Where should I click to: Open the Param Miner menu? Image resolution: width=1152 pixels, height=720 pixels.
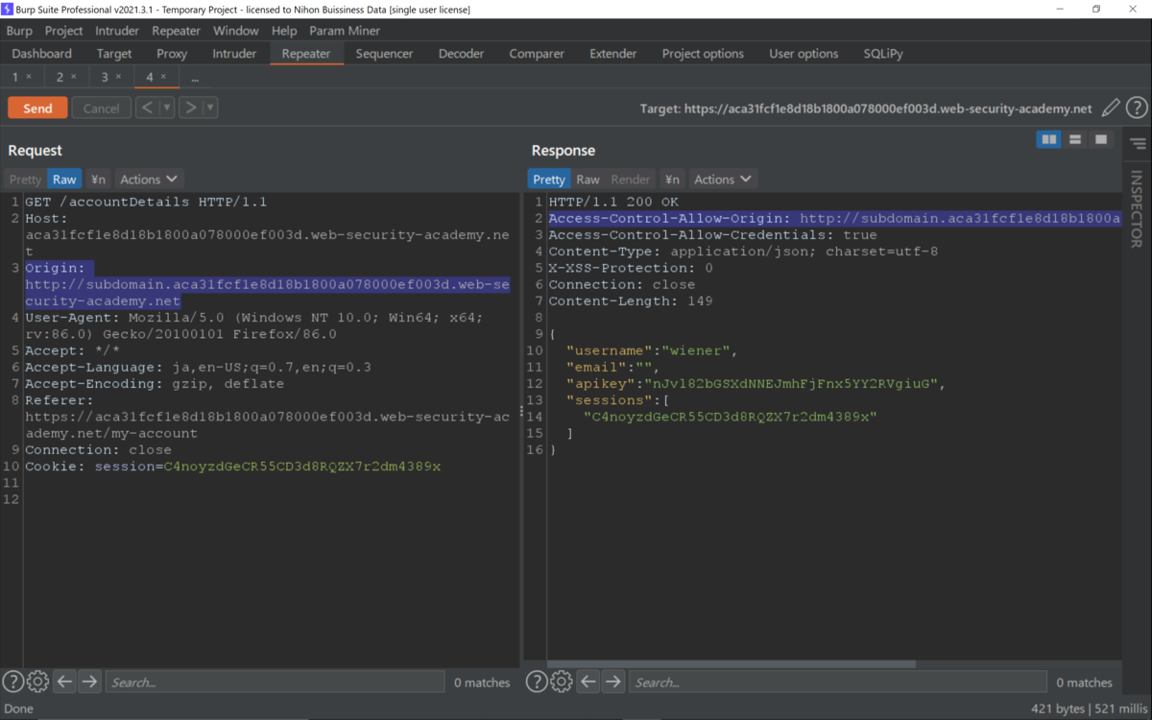[345, 31]
